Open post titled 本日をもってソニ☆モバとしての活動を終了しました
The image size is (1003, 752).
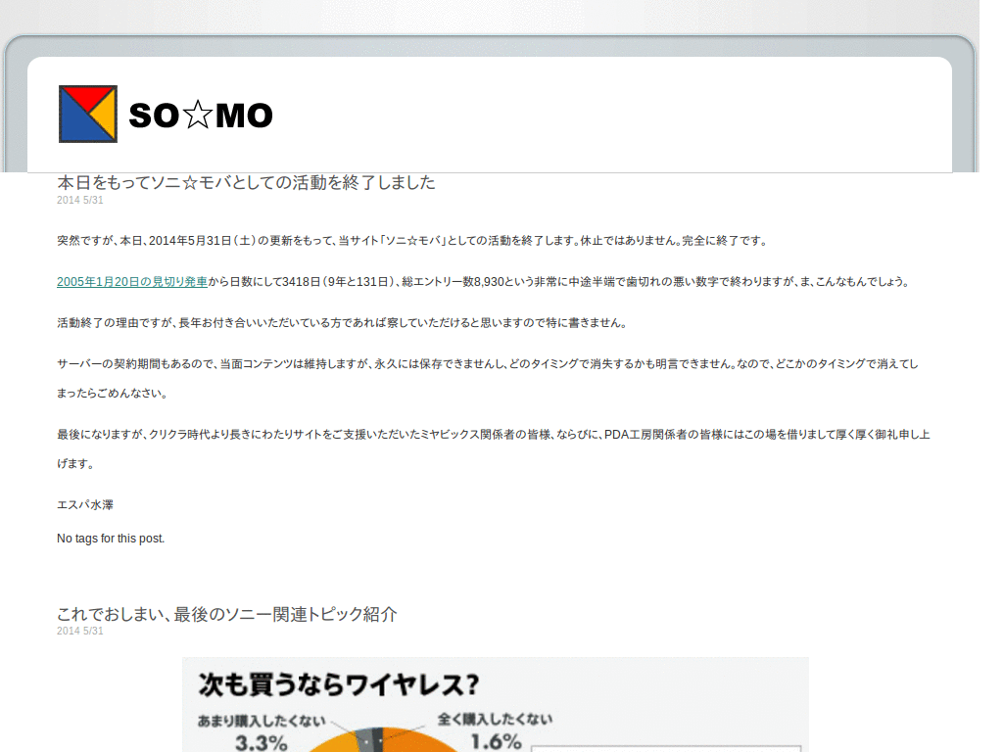[x=246, y=183]
